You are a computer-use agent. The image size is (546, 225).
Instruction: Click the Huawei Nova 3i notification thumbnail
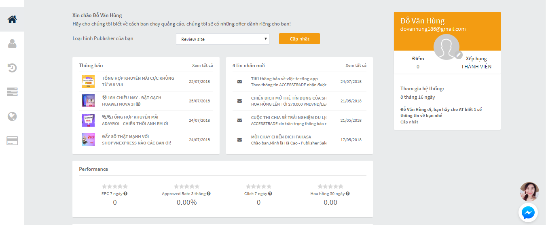(88, 101)
